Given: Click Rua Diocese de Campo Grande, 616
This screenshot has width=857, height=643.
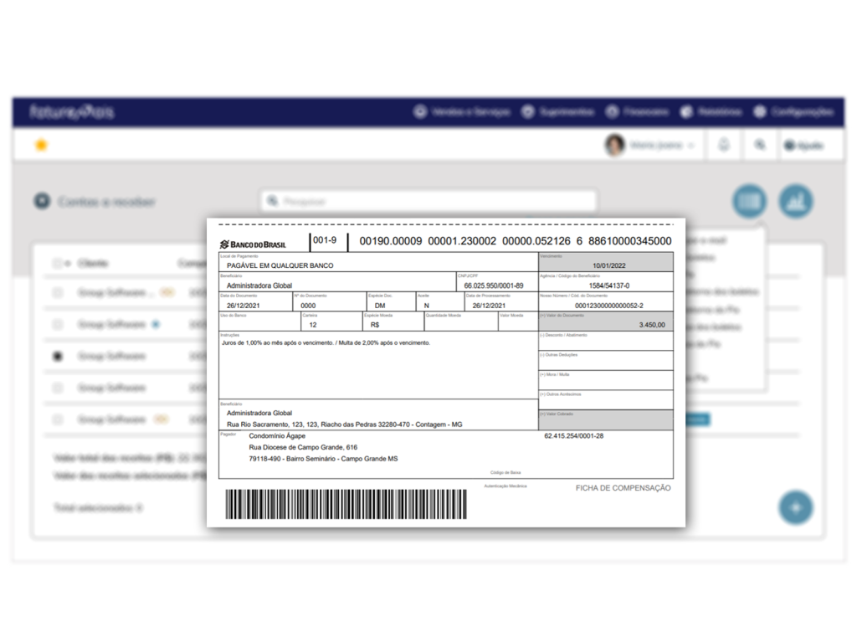Looking at the screenshot, I should (303, 447).
